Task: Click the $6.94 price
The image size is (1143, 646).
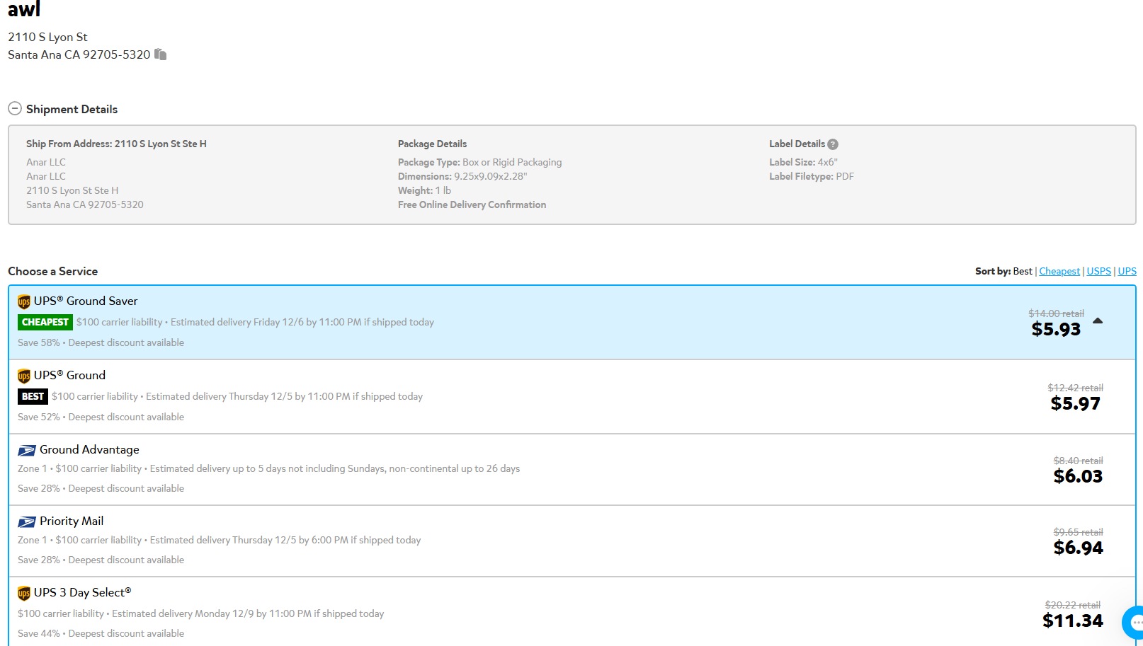Action: 1078,548
